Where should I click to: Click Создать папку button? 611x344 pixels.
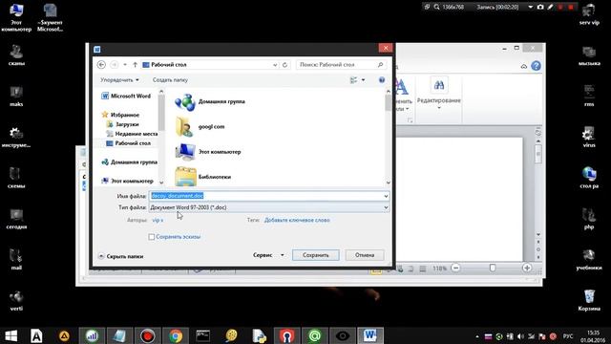[170, 80]
